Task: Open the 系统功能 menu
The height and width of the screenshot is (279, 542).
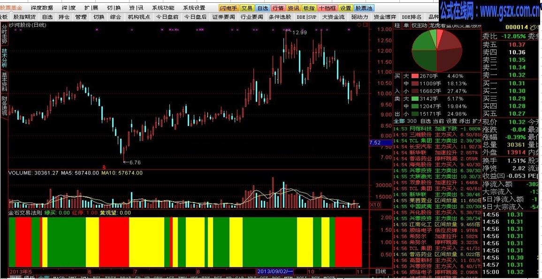Action: (163, 8)
